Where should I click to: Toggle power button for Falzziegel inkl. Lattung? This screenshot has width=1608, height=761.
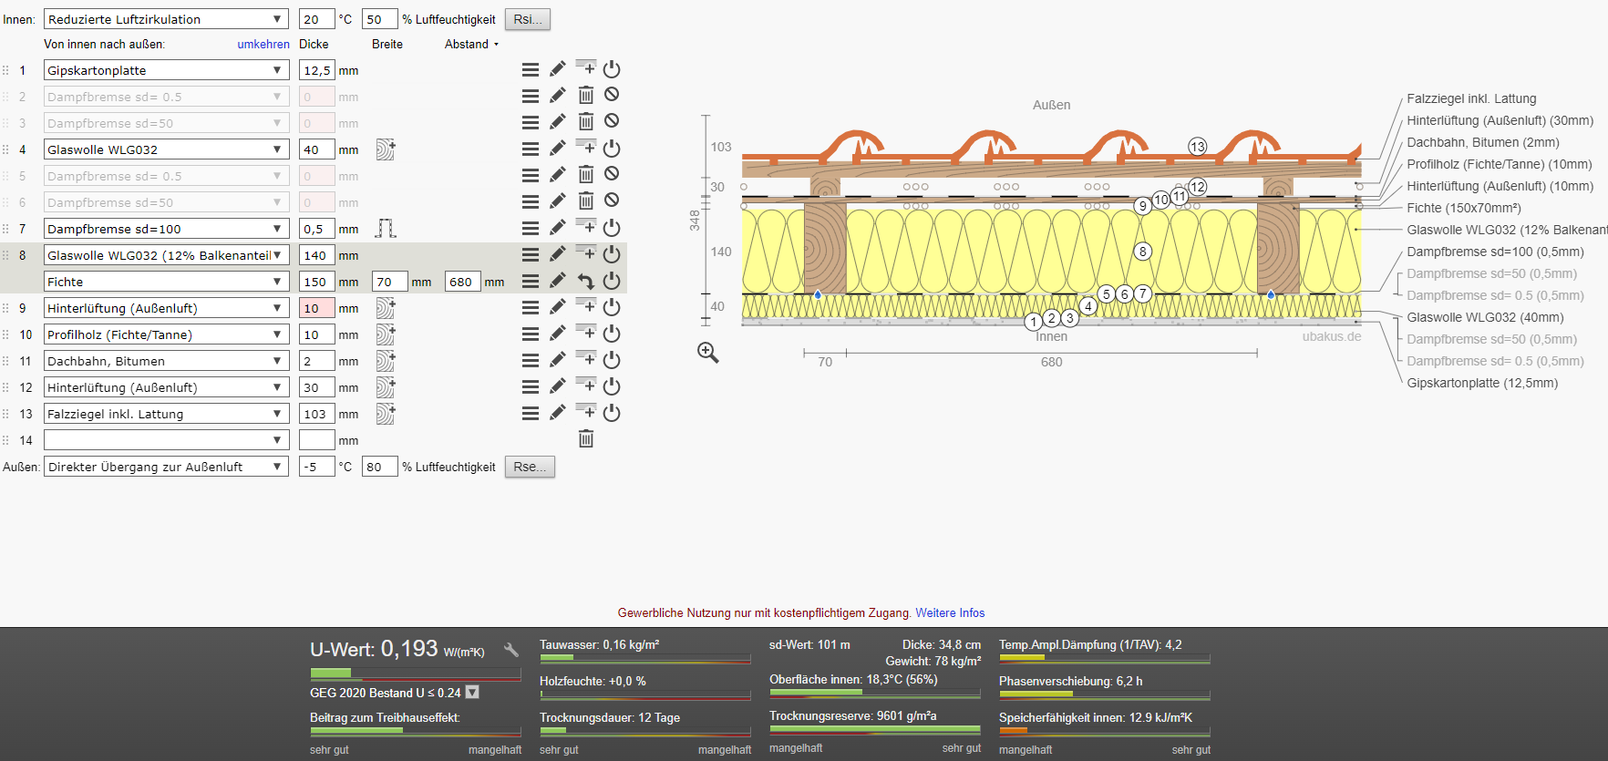point(612,413)
